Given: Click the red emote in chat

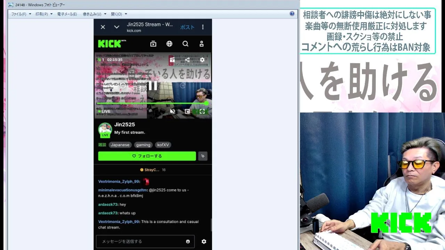Looking at the screenshot, I should click(x=146, y=181).
